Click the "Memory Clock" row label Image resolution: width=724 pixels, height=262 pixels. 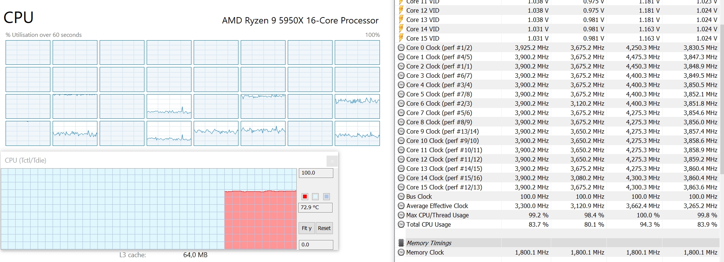coord(425,252)
